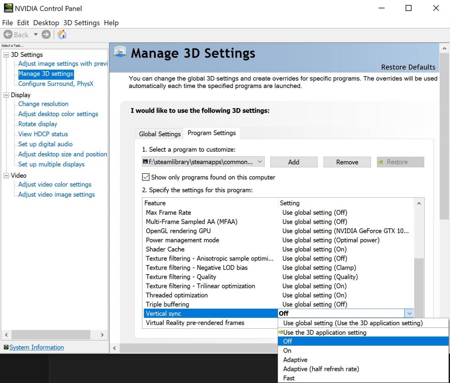Select Adaptive (half refresh rate) option

321,369
